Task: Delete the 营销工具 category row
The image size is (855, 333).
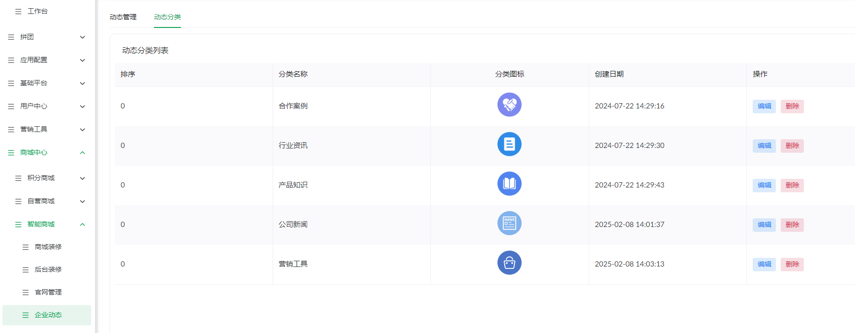Action: tap(792, 264)
